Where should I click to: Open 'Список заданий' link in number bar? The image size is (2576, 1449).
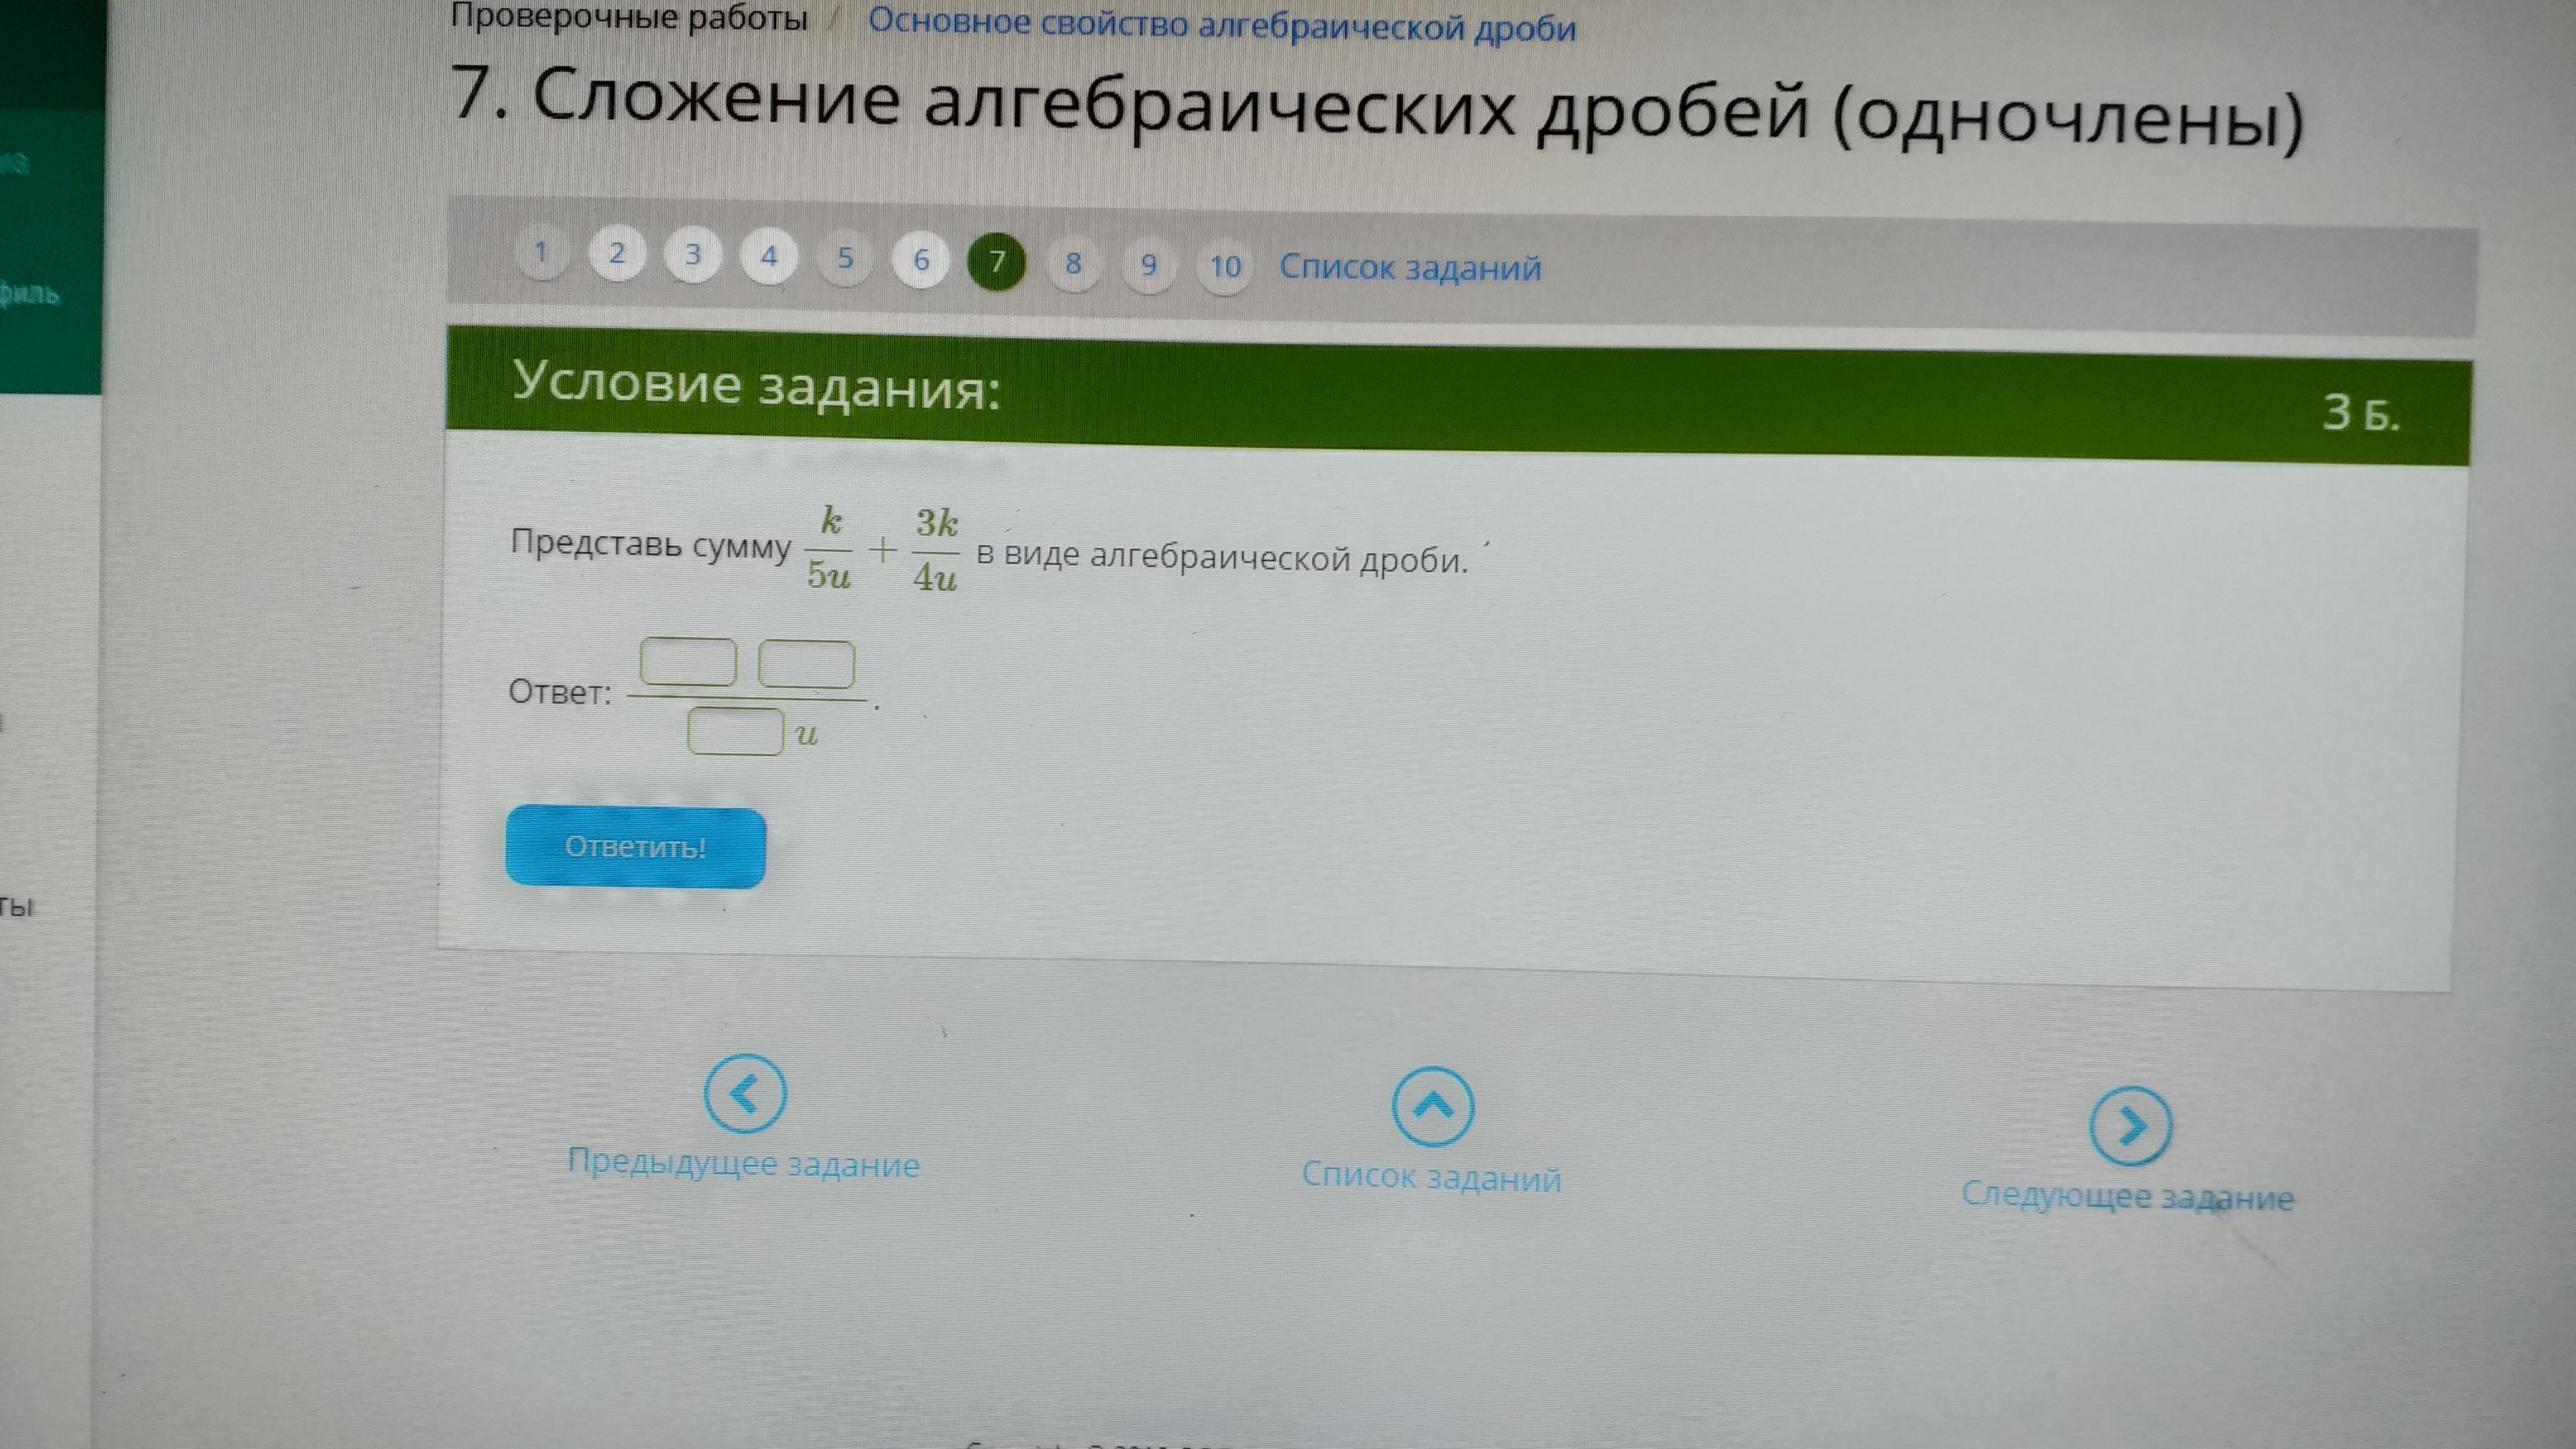point(1410,268)
